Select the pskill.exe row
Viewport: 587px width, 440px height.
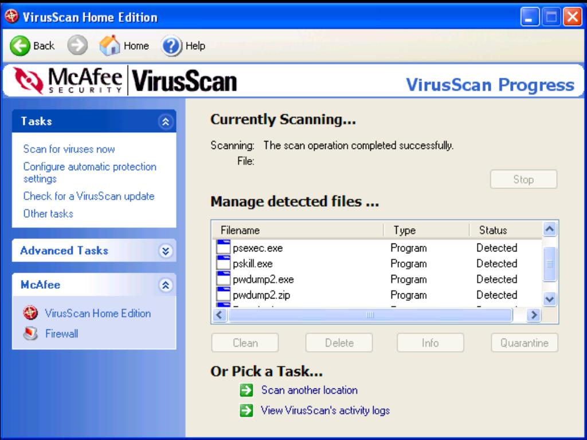point(377,264)
